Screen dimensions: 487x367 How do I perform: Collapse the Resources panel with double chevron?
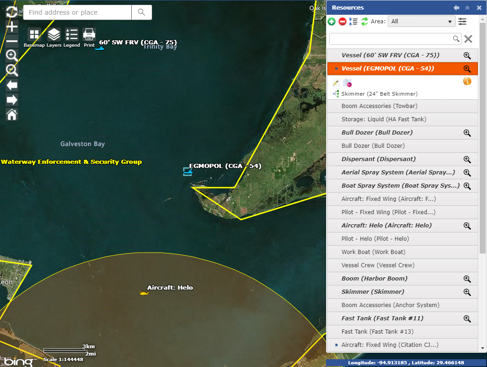[x=467, y=8]
